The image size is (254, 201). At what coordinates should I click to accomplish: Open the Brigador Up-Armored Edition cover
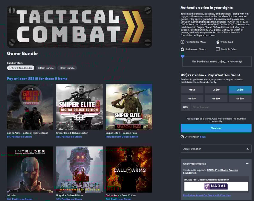point(79,169)
